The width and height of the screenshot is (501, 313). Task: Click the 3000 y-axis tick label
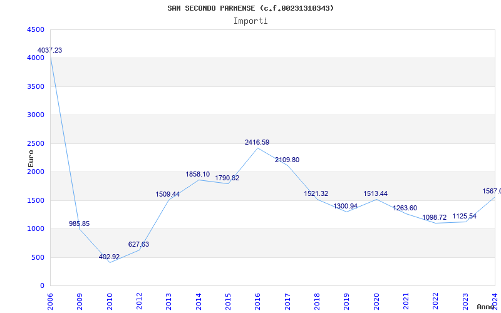point(36,115)
